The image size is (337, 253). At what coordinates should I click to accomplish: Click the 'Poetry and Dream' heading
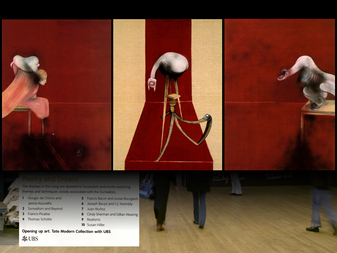click(50, 179)
